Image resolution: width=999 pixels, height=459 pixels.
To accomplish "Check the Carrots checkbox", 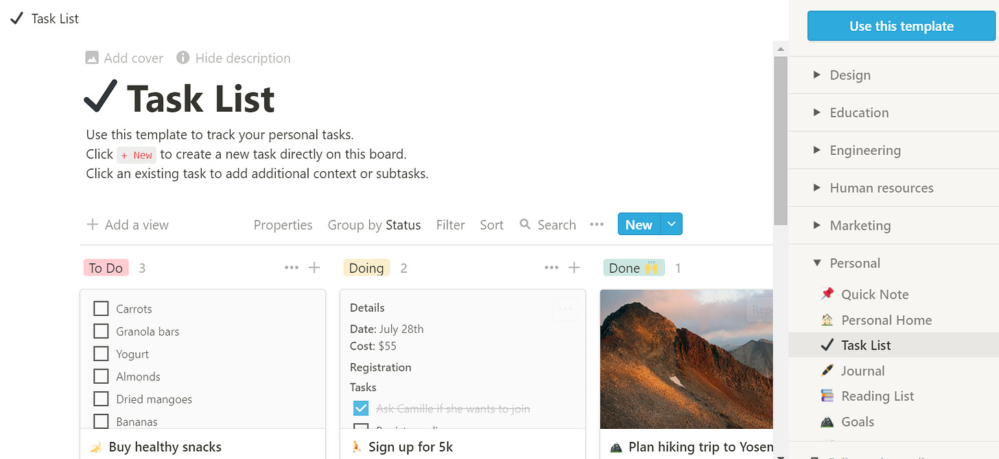I will pos(101,308).
